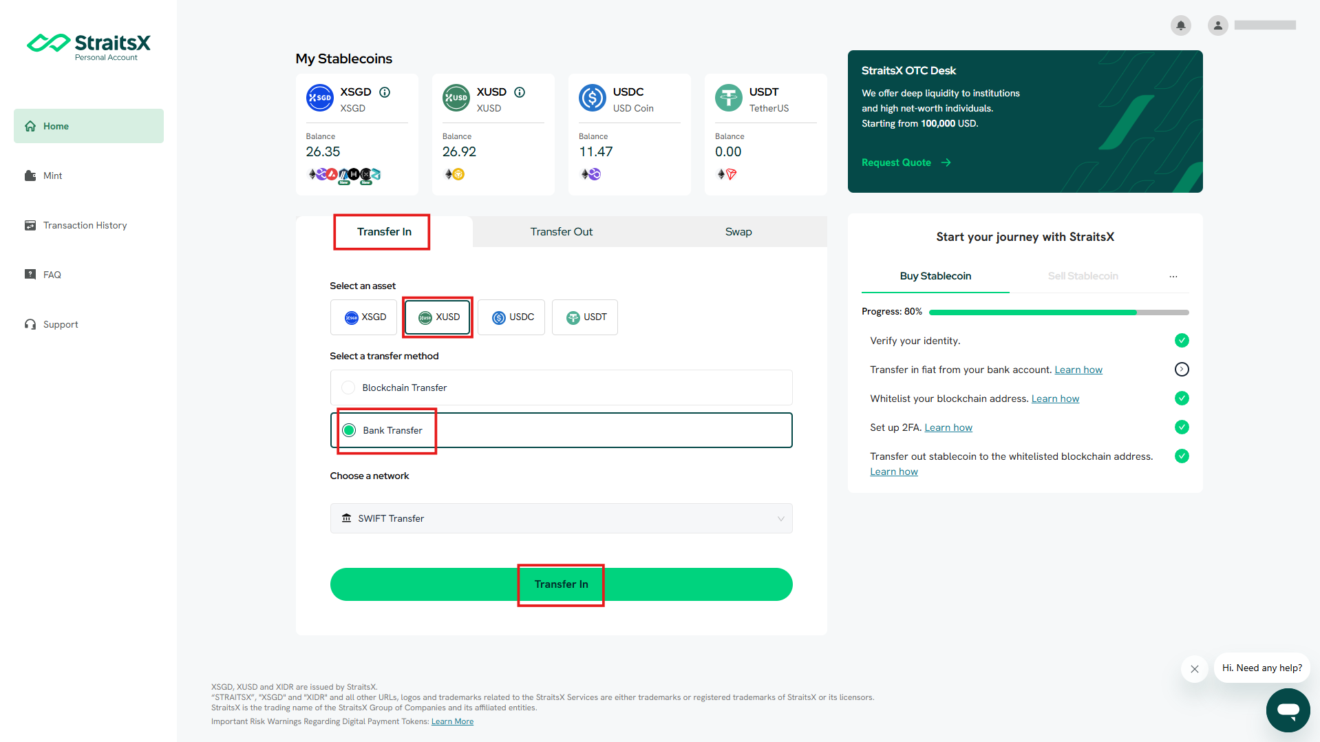Click the Home sidebar icon
The height and width of the screenshot is (742, 1320).
point(30,126)
